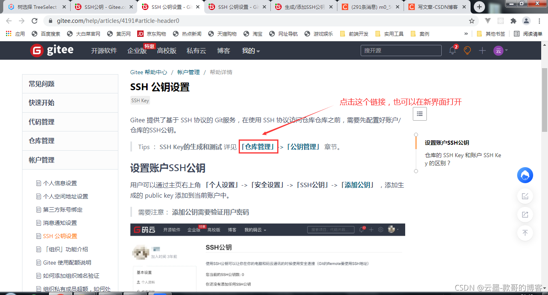Viewport: 548px width, 295px height.
Task: Toggle the table of contents list icon
Action: tap(420, 114)
